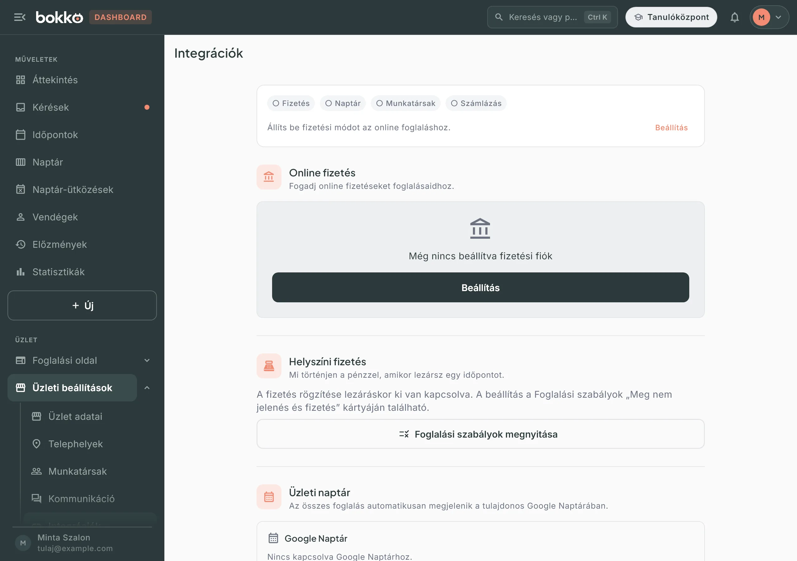Click the Kommunikáció chat icon

point(36,499)
